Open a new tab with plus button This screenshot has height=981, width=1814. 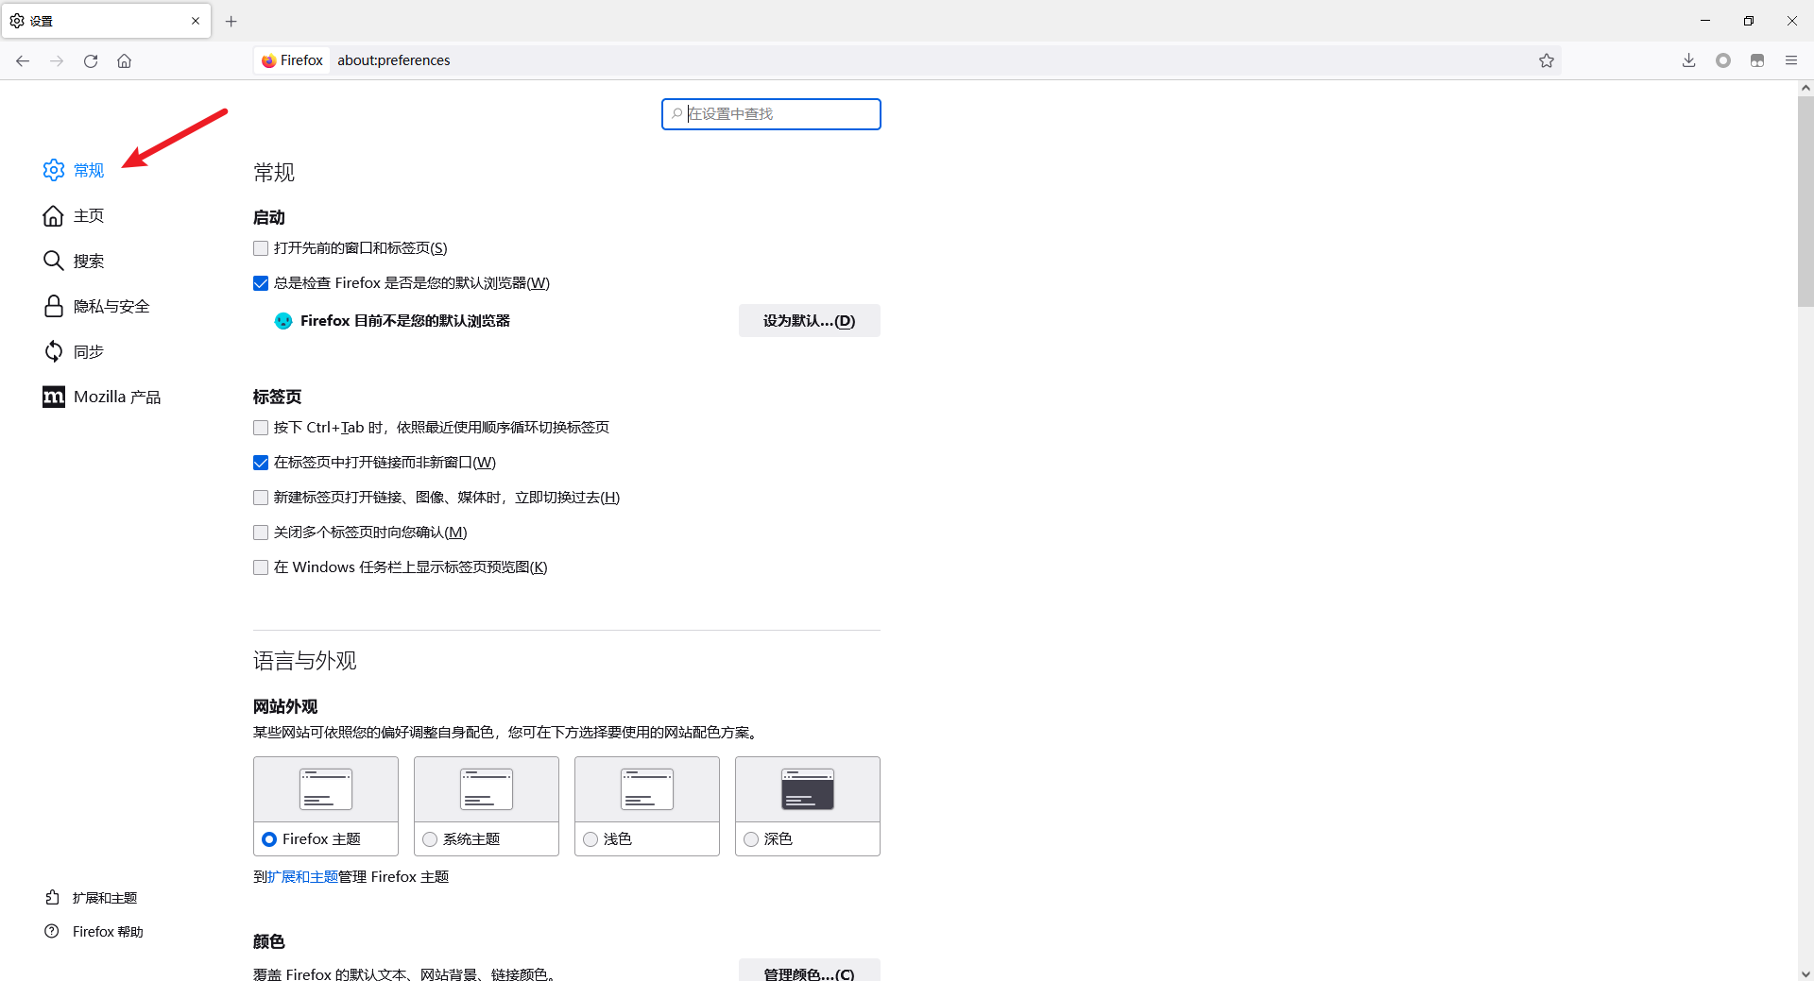(x=231, y=21)
